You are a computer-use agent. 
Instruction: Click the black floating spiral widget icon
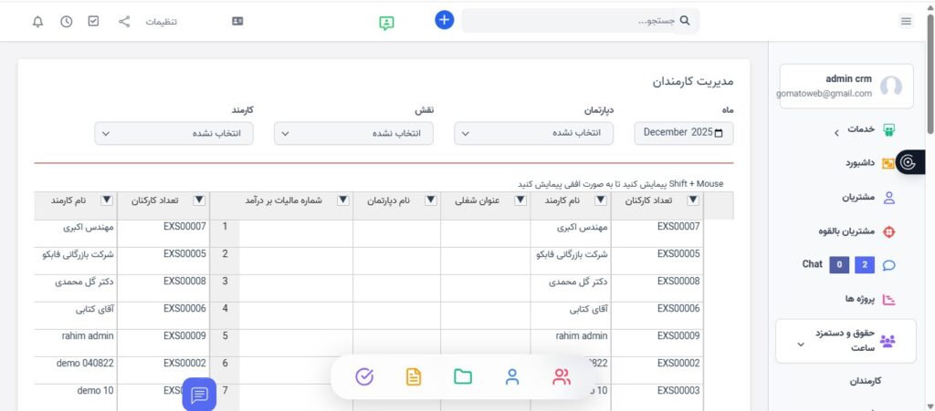click(x=909, y=162)
